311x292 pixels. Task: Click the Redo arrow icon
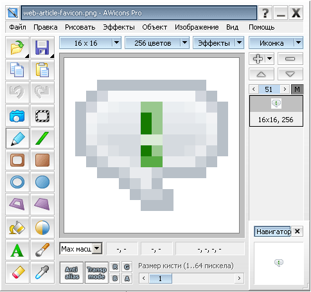pos(42,92)
